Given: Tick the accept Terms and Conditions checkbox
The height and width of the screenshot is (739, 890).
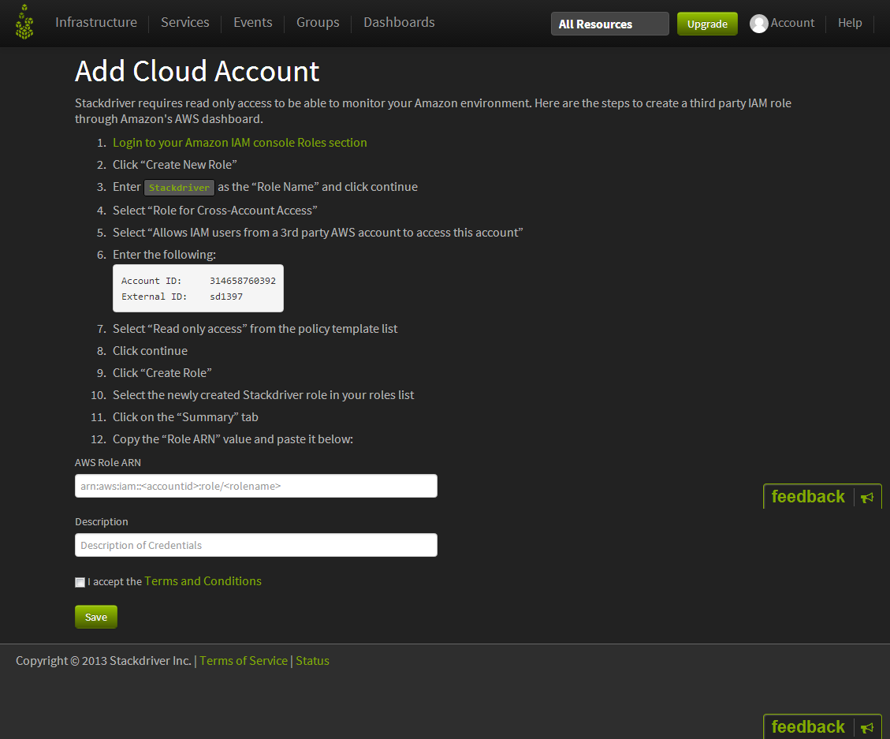Looking at the screenshot, I should coord(80,582).
